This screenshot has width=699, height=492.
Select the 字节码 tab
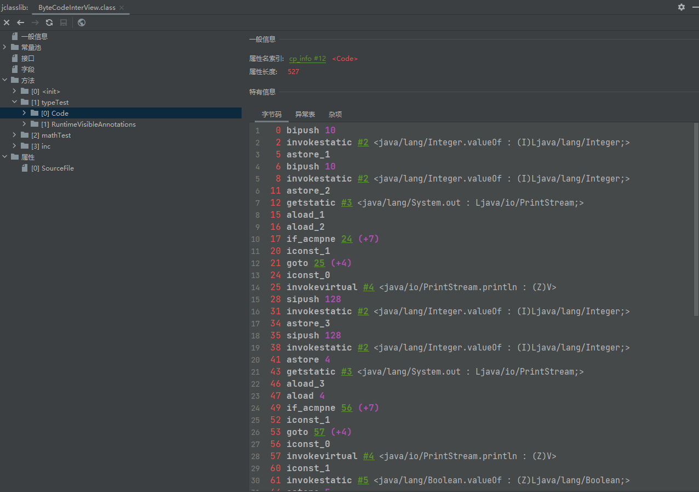(271, 114)
